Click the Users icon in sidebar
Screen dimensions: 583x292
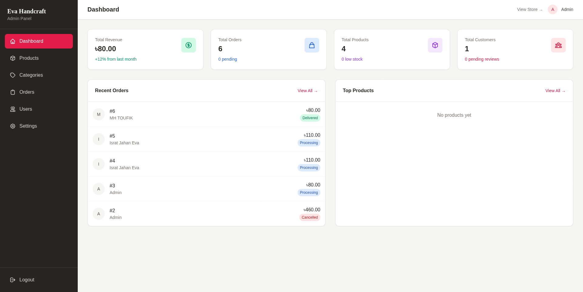(13, 109)
